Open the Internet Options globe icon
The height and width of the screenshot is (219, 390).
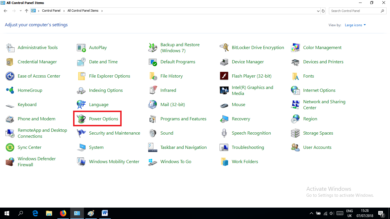click(295, 90)
